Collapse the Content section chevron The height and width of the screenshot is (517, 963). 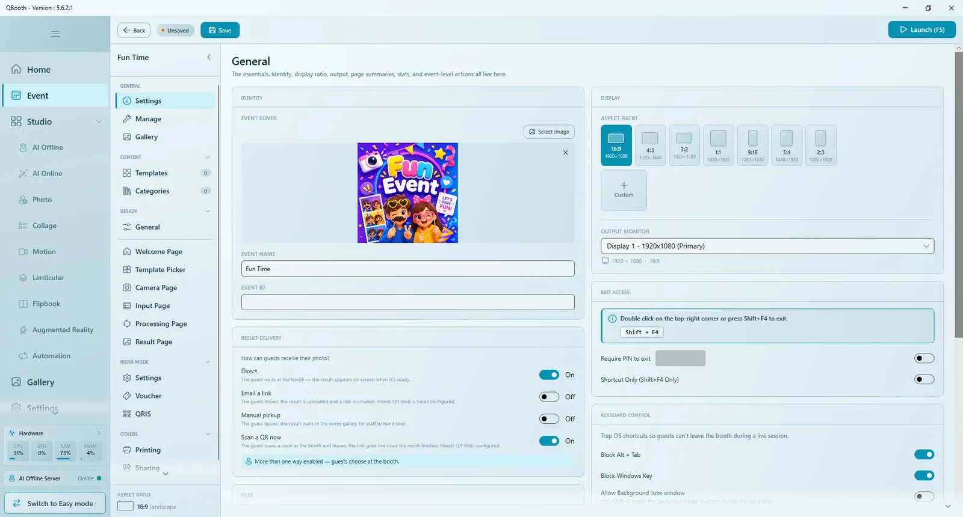tap(208, 157)
